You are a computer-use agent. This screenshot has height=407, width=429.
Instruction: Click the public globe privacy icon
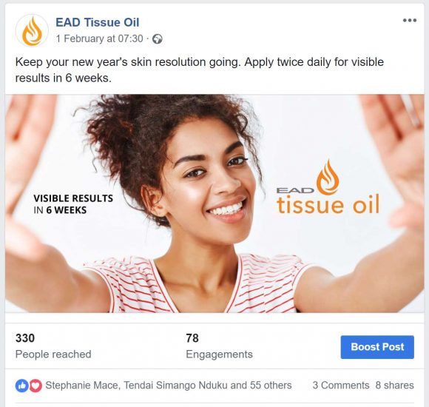pos(158,39)
